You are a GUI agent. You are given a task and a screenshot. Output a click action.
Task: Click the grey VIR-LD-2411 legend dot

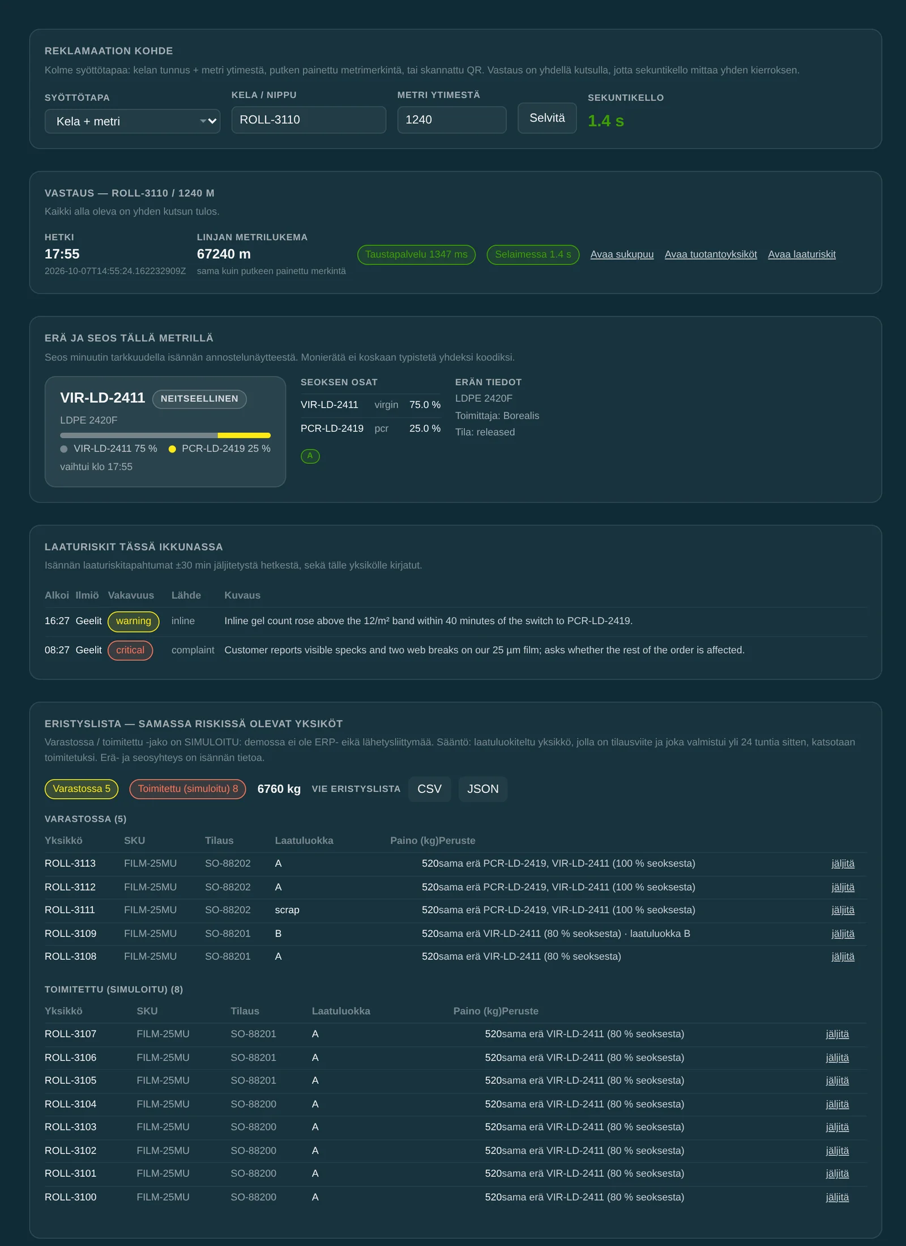(x=64, y=449)
